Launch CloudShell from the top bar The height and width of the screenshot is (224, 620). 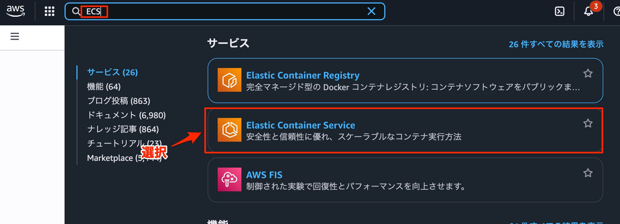tap(560, 11)
